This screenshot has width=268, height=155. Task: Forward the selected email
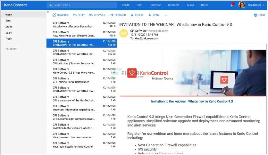[x=118, y=15]
